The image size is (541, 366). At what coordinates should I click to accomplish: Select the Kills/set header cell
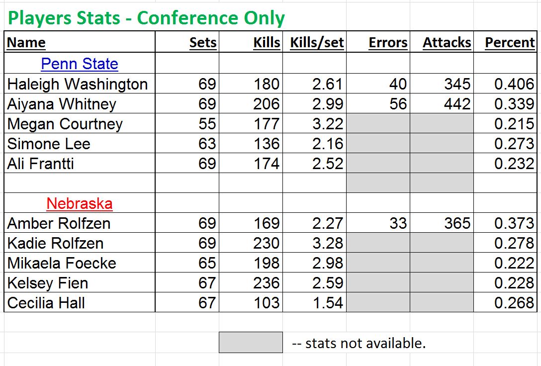314,42
